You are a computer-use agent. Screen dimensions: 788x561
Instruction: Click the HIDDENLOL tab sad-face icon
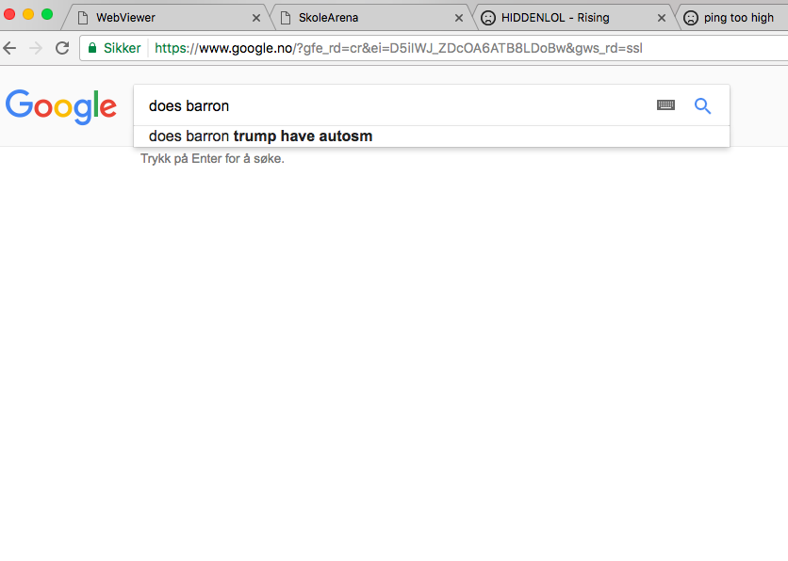pos(488,18)
